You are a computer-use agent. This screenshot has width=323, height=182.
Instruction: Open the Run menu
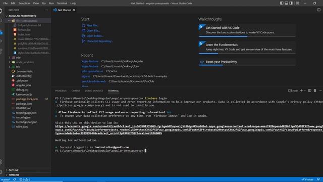[x=51, y=4]
